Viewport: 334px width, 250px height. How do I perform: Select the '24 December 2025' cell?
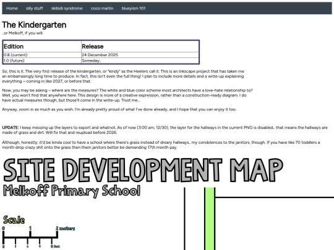(x=140, y=55)
